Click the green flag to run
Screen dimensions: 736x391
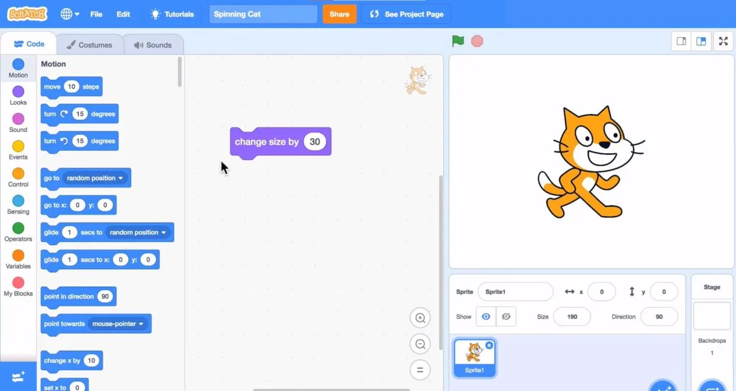[x=458, y=41]
